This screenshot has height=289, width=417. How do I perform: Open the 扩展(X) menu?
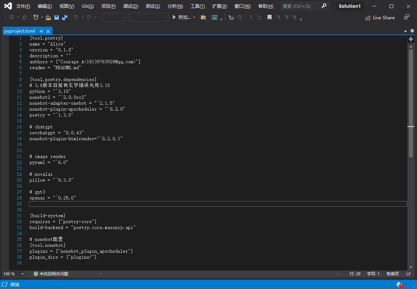(219, 6)
